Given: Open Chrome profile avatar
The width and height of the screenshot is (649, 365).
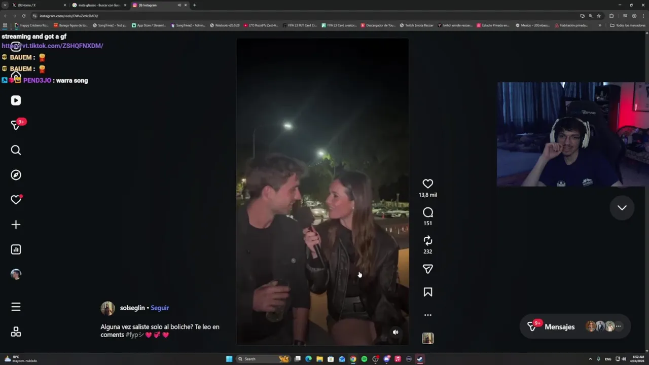Looking at the screenshot, I should 634,16.
